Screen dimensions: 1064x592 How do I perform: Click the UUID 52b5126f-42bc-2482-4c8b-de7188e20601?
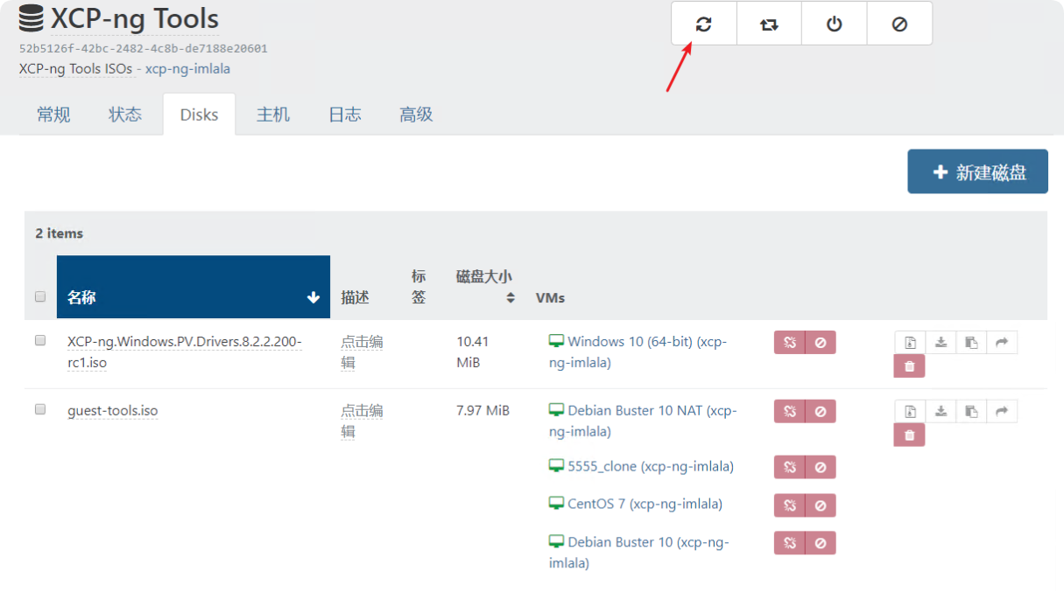click(x=144, y=49)
